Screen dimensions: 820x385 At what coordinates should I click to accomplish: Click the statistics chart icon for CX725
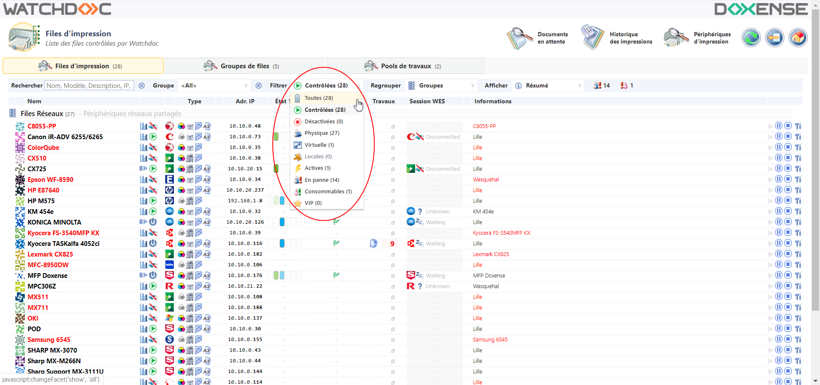pyautogui.click(x=143, y=169)
